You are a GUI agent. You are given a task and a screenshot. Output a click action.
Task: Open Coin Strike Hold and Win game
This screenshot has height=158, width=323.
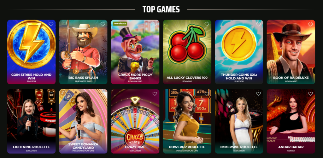click(x=31, y=52)
